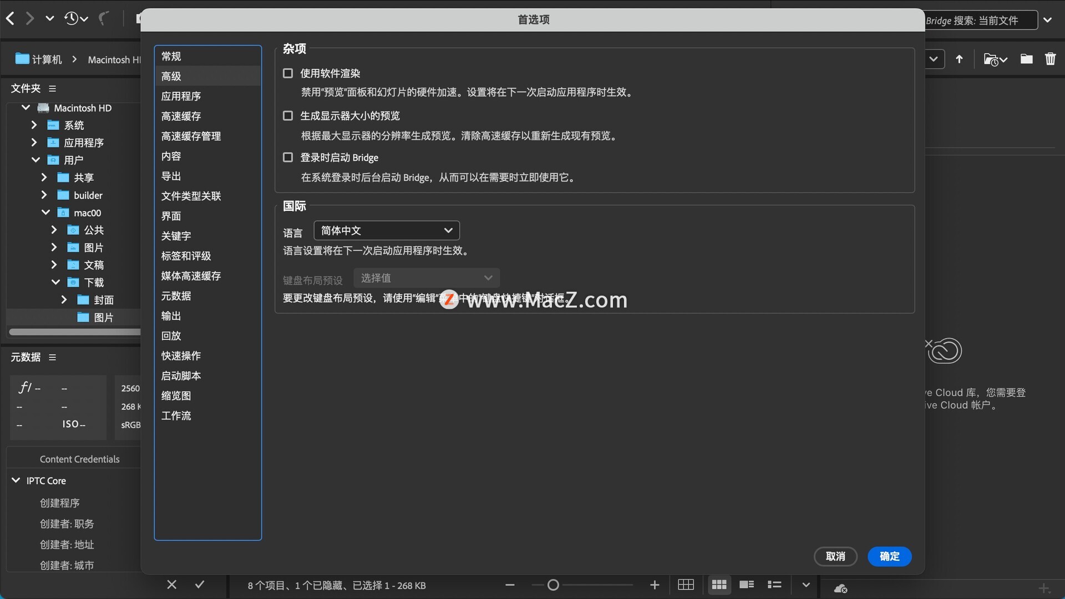This screenshot has width=1065, height=599.
Task: Collapse the Macintosh HD tree node
Action: pos(26,108)
